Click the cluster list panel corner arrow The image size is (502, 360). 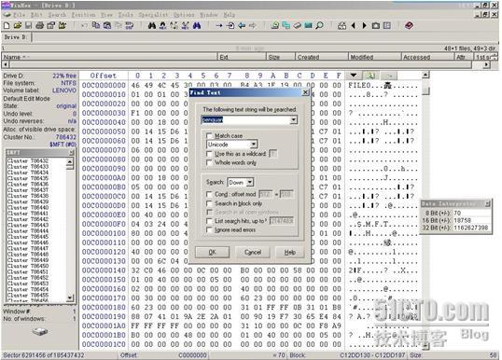click(72, 153)
